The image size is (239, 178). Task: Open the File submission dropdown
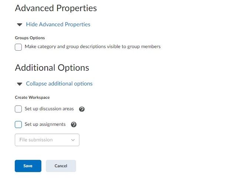pos(47,140)
